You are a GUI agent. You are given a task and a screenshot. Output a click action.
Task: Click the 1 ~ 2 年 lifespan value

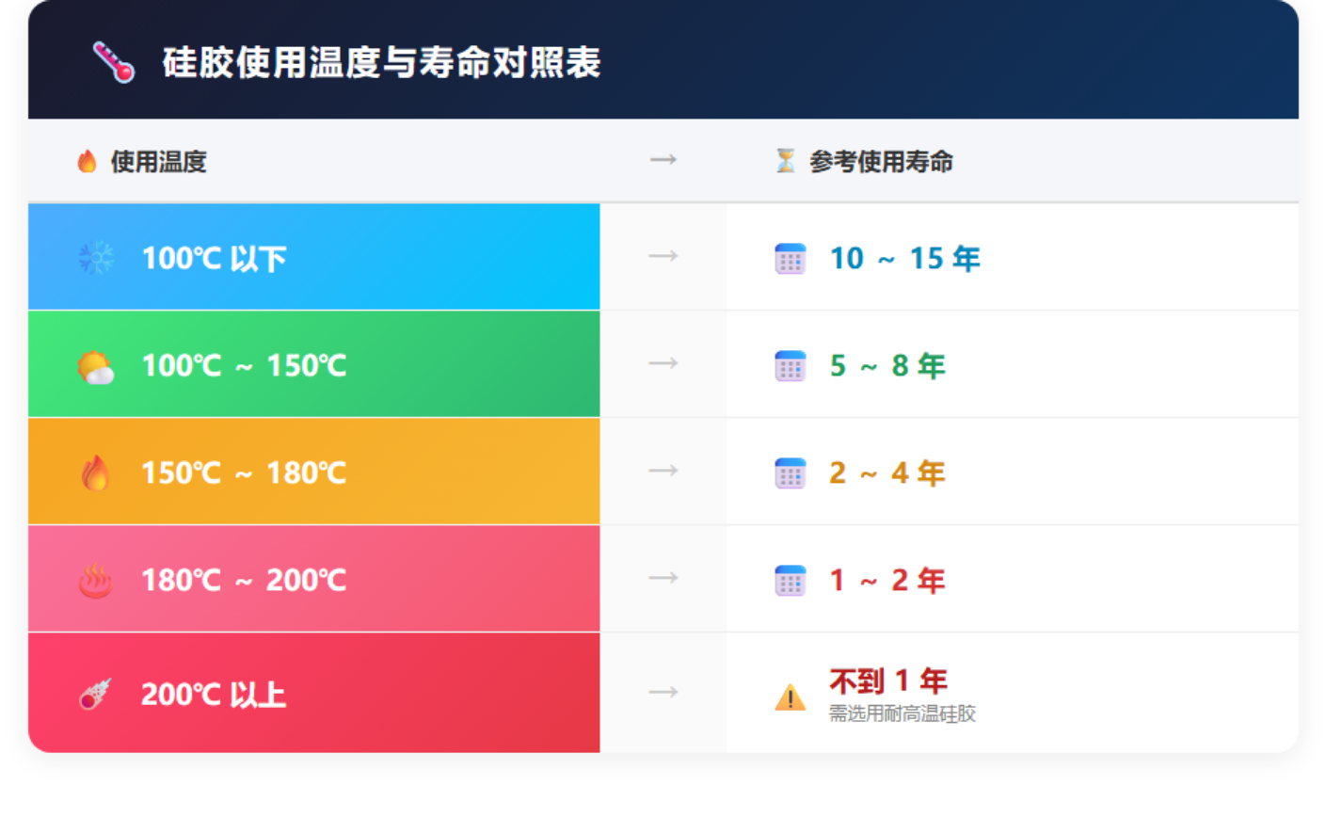point(887,580)
